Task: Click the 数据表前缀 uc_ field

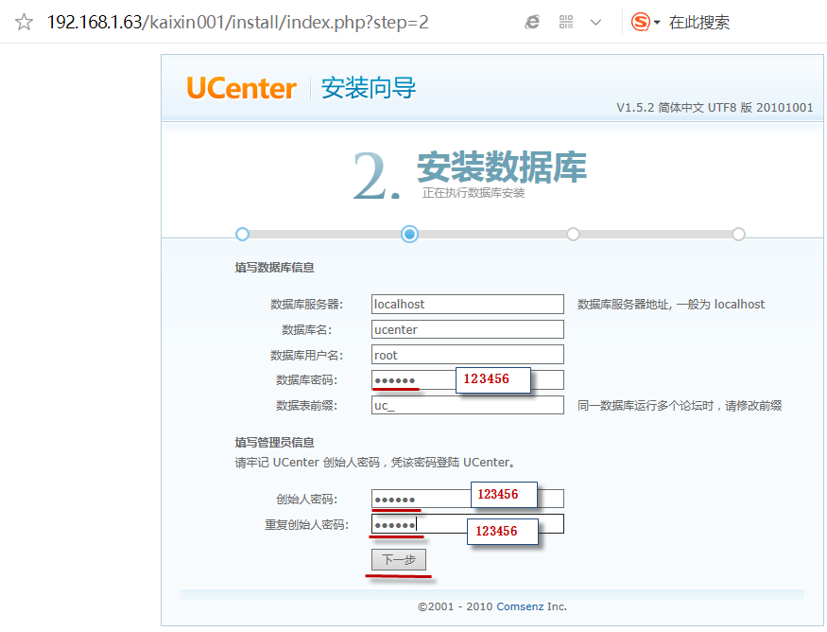Action: tap(467, 406)
